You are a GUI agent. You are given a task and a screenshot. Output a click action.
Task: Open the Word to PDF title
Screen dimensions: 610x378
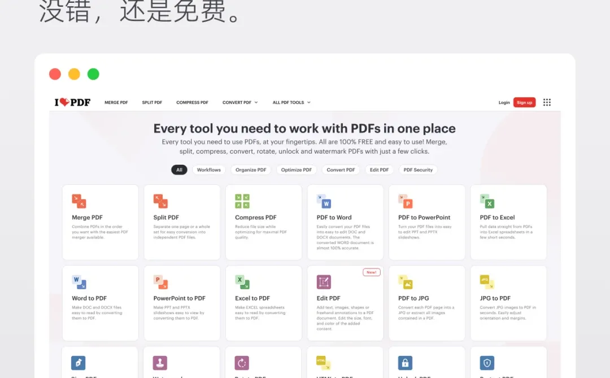[89, 298]
